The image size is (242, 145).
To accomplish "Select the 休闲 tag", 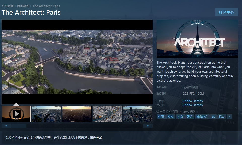I will 161,117.
